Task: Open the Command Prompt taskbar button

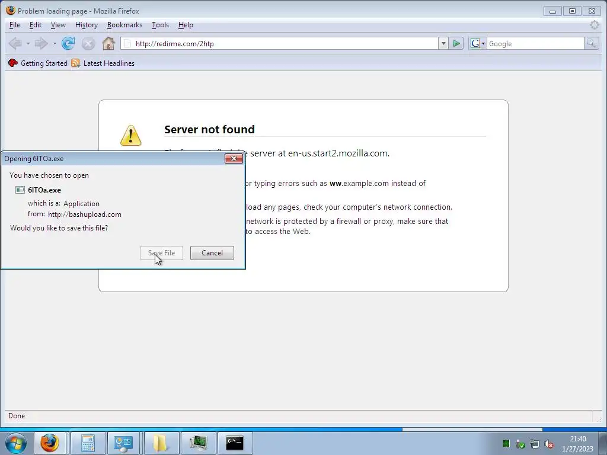Action: tap(235, 443)
